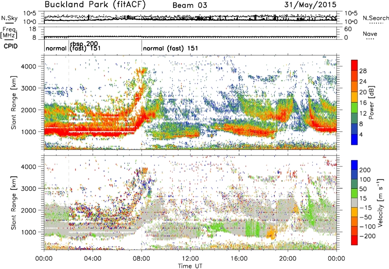
Task: Click the '16:00' time axis label
Action: coord(239,259)
